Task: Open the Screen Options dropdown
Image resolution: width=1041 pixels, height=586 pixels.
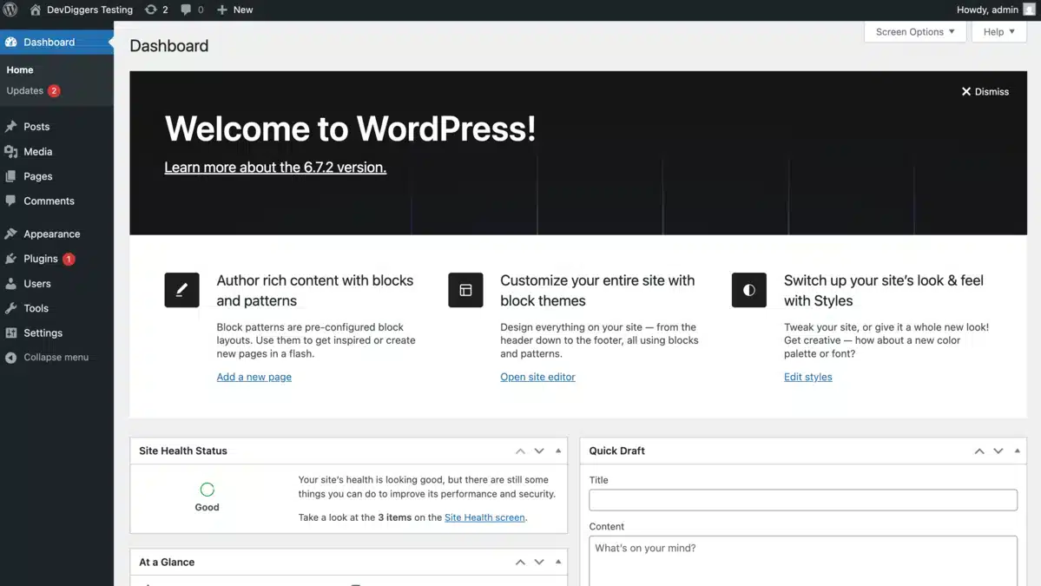Action: tap(915, 31)
